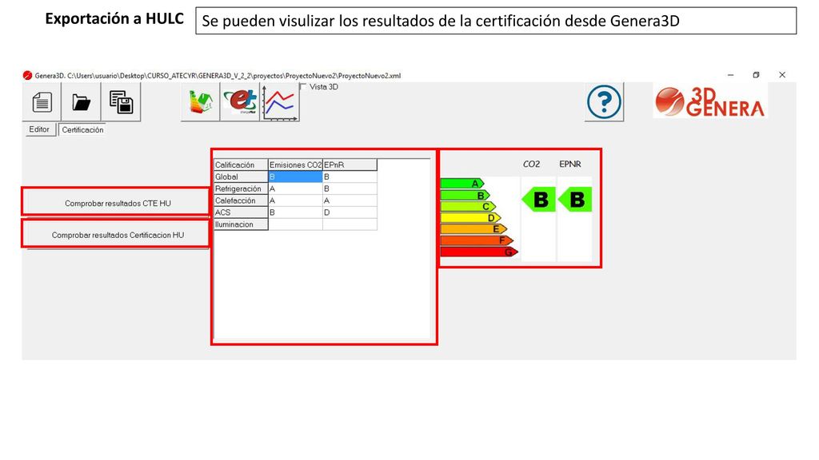Click the F rating arrow on scale

477,240
